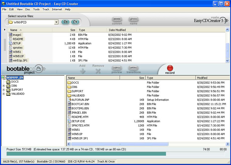Click the Bootable CD / ISO9660 status field
Screen dimensions: 231x165
coord(51,161)
